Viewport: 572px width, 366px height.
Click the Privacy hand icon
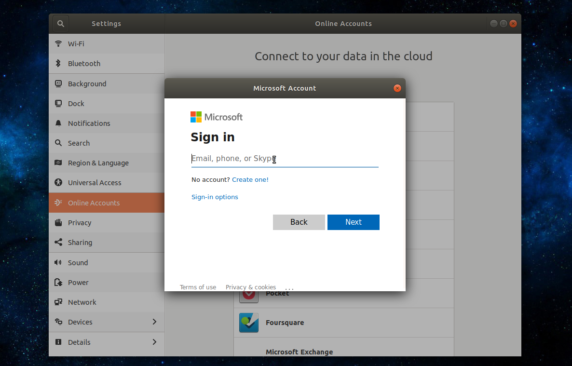click(x=58, y=223)
